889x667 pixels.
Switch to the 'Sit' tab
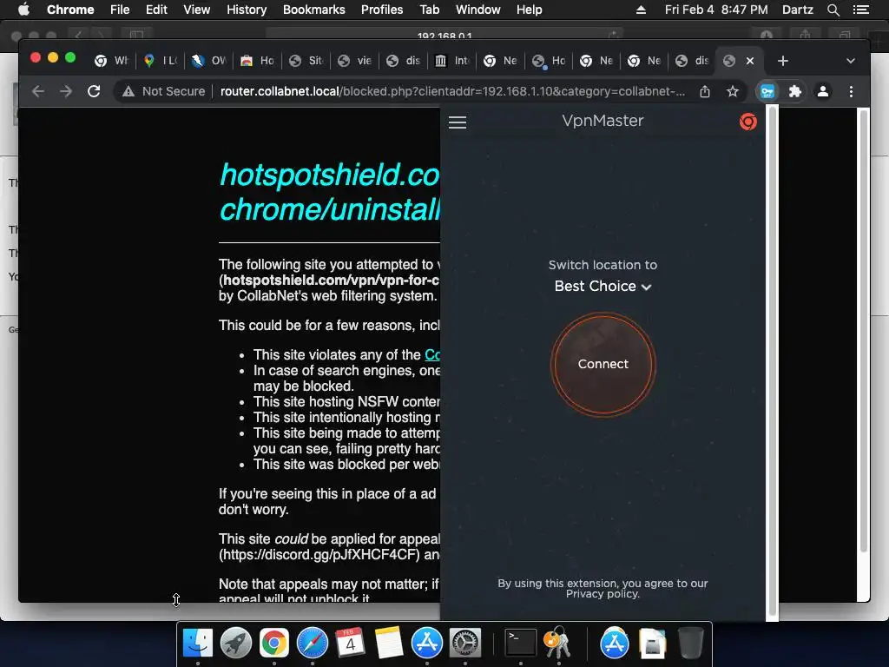(306, 61)
